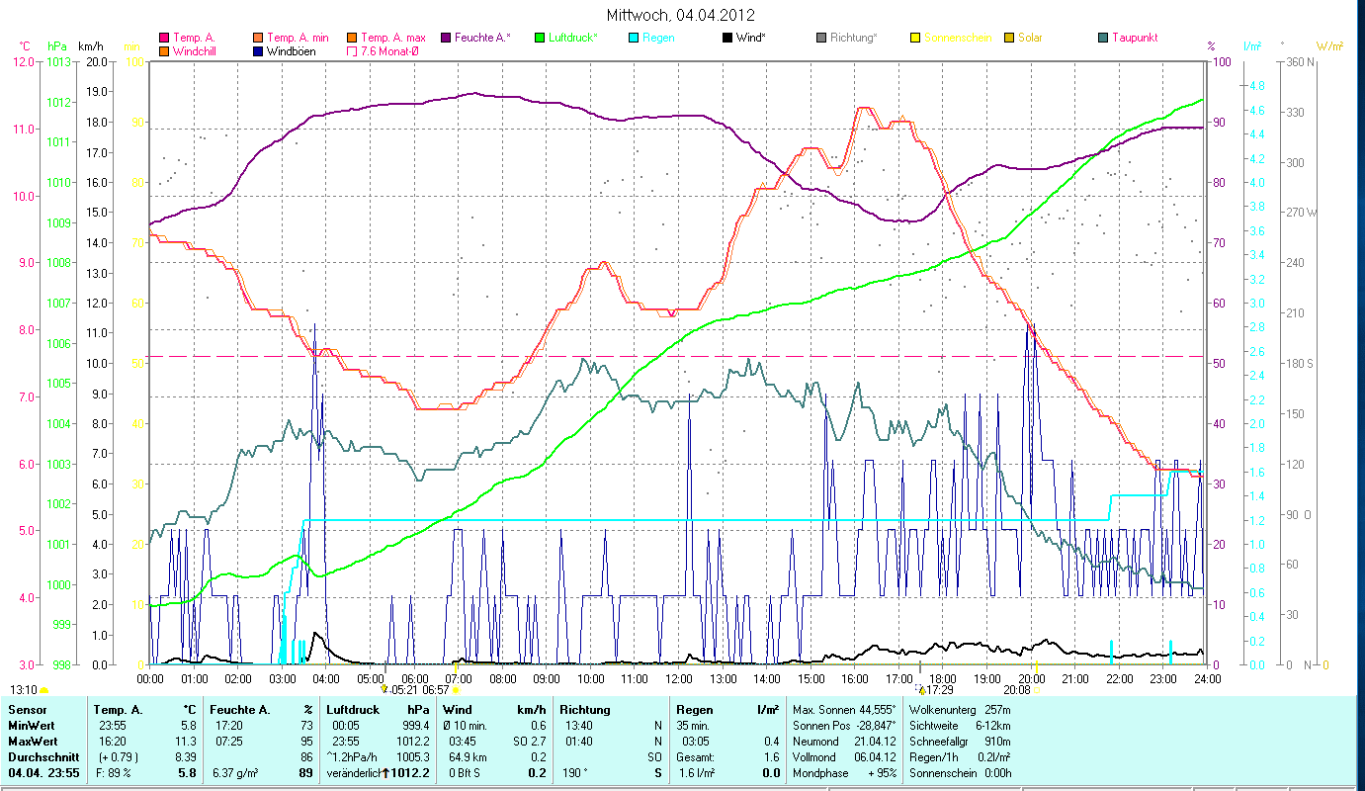Click the Mondphase + 95% entry
This screenshot has height=791, width=1365.
pos(844,773)
